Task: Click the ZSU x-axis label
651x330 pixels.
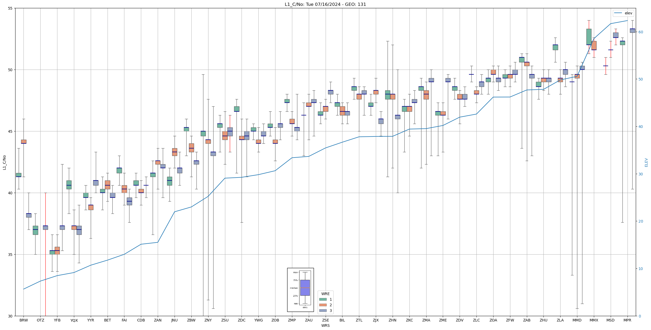Action: (225, 320)
